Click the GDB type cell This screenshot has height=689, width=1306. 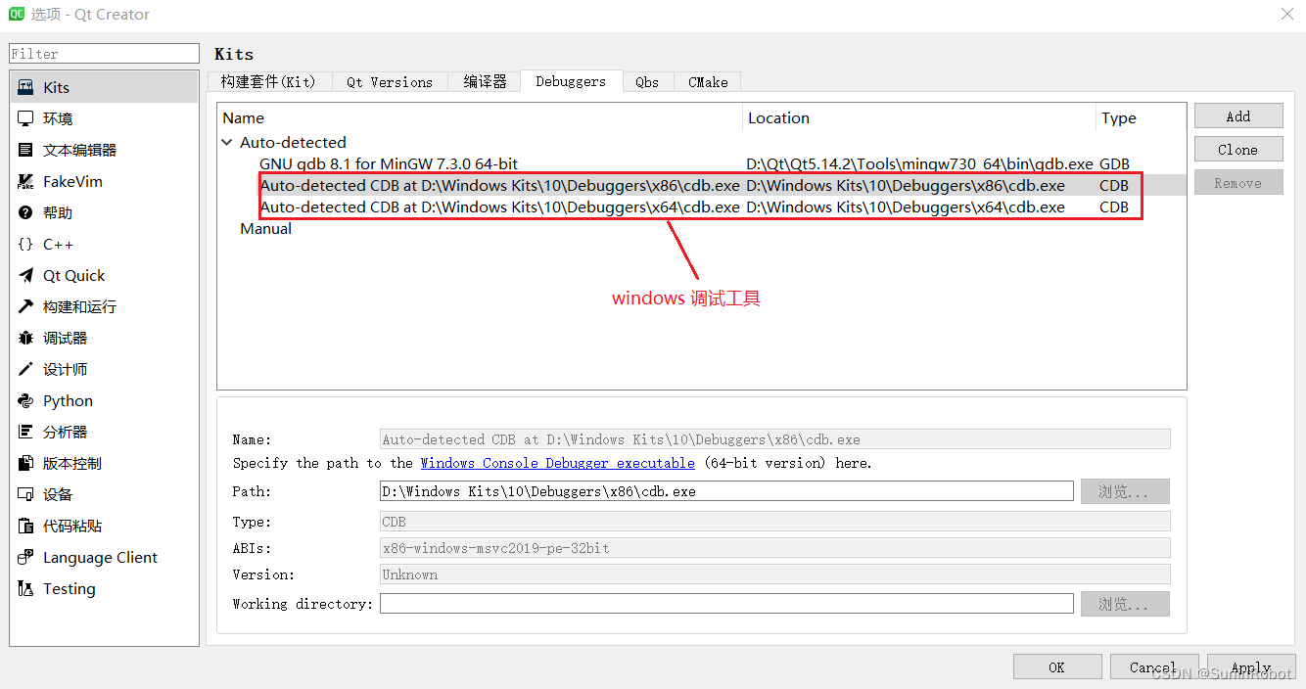(x=1115, y=163)
